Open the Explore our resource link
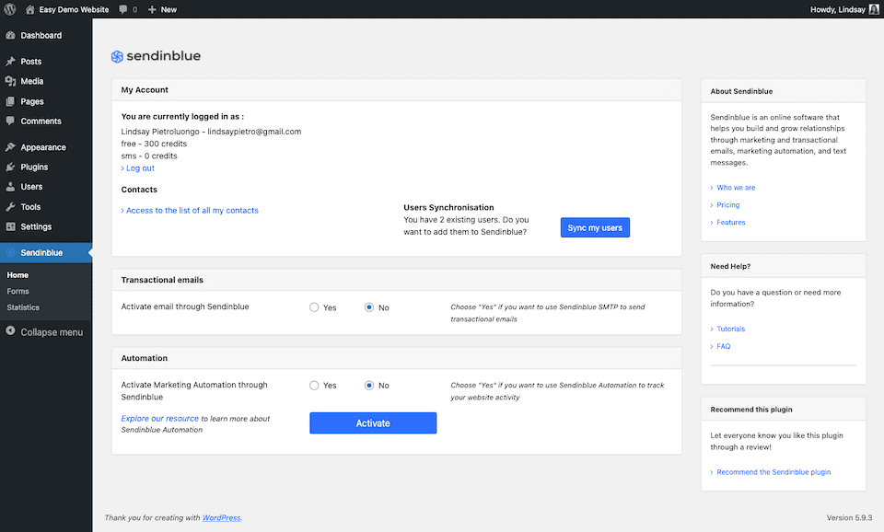 (159, 418)
